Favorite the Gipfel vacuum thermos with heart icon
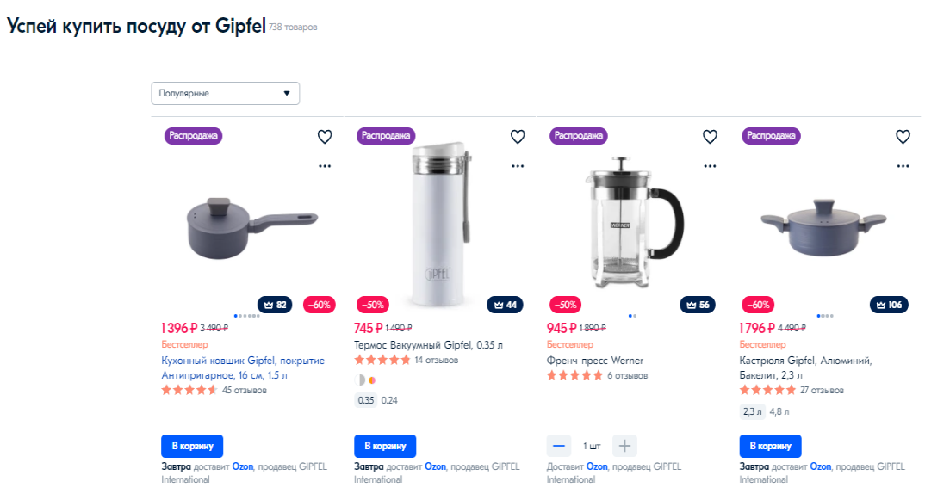925x494 pixels. 518,137
